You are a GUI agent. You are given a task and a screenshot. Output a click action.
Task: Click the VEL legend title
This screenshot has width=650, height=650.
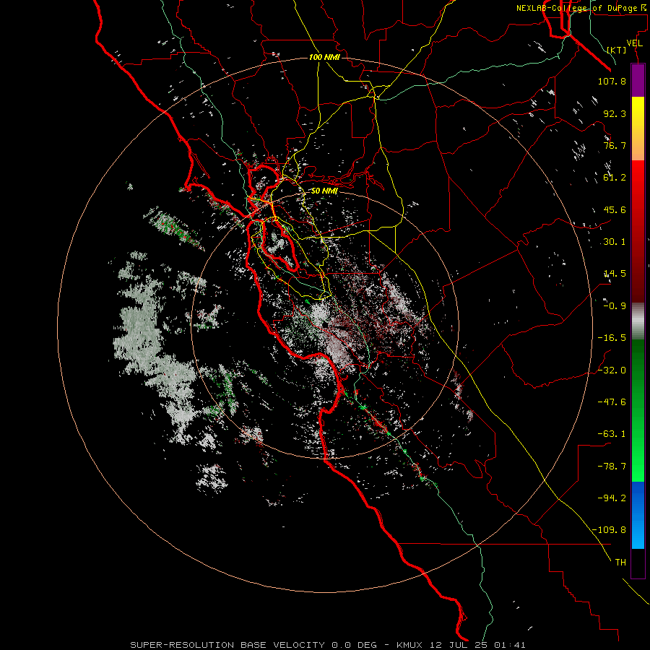tap(635, 43)
